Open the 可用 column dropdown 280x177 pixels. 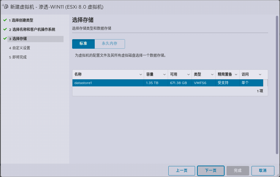188,74
